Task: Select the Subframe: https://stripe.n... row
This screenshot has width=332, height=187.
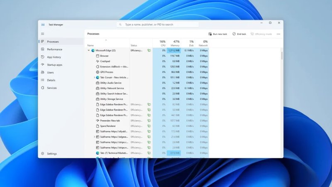Action: pos(148,148)
